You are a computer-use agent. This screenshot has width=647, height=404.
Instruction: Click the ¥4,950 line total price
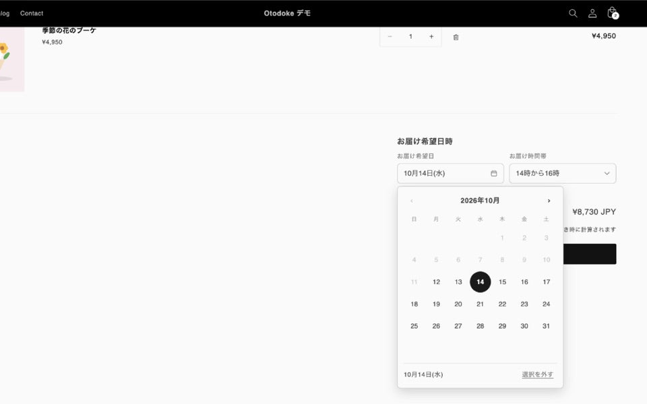(x=604, y=36)
